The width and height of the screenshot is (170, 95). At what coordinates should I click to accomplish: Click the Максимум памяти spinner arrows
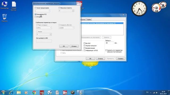[x=73, y=11]
